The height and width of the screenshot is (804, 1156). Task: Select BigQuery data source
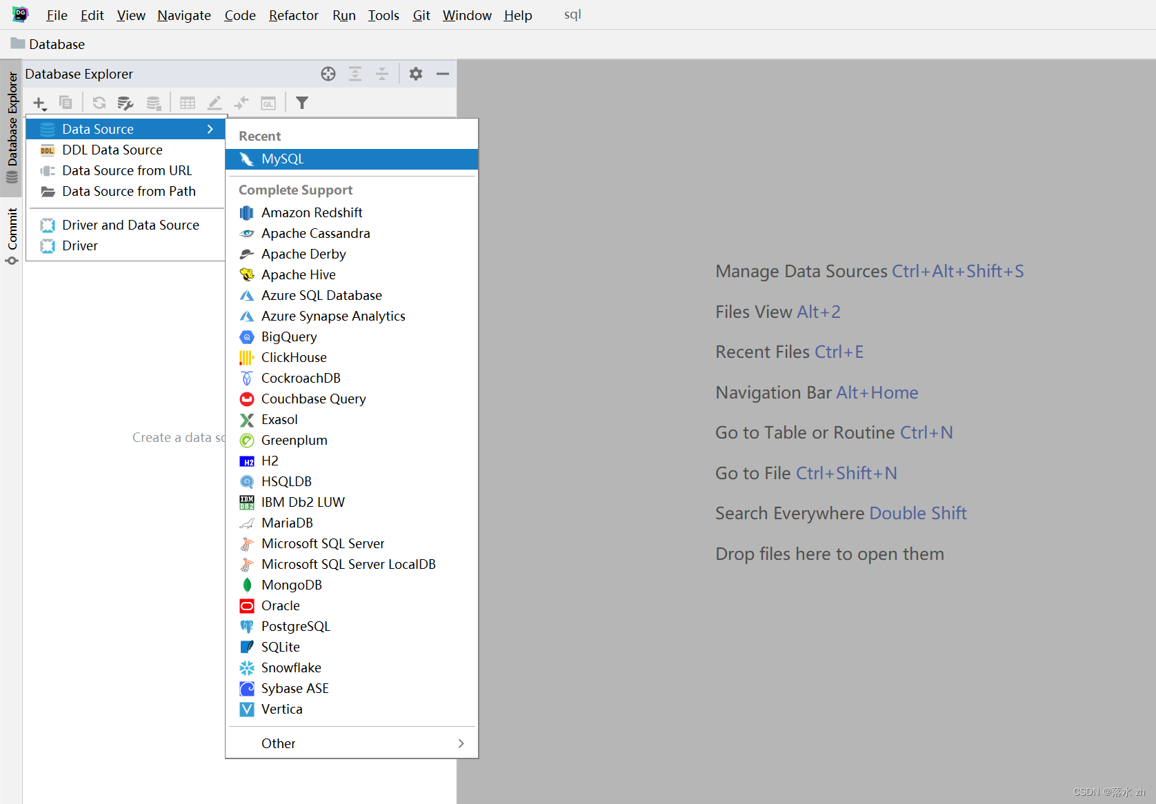(x=352, y=336)
